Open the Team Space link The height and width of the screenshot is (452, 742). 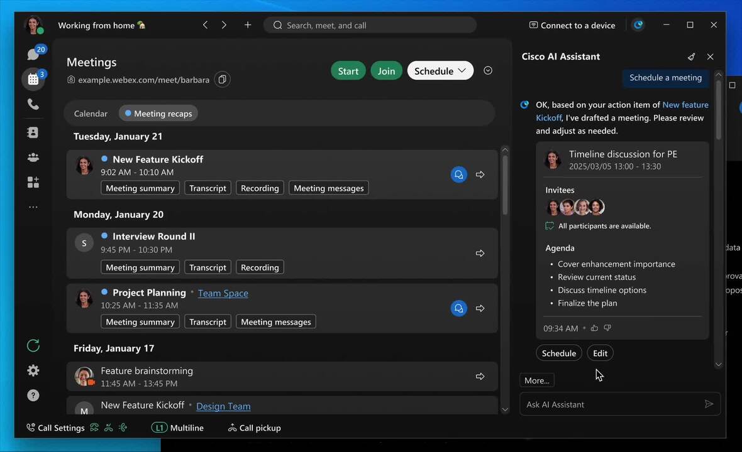click(223, 293)
